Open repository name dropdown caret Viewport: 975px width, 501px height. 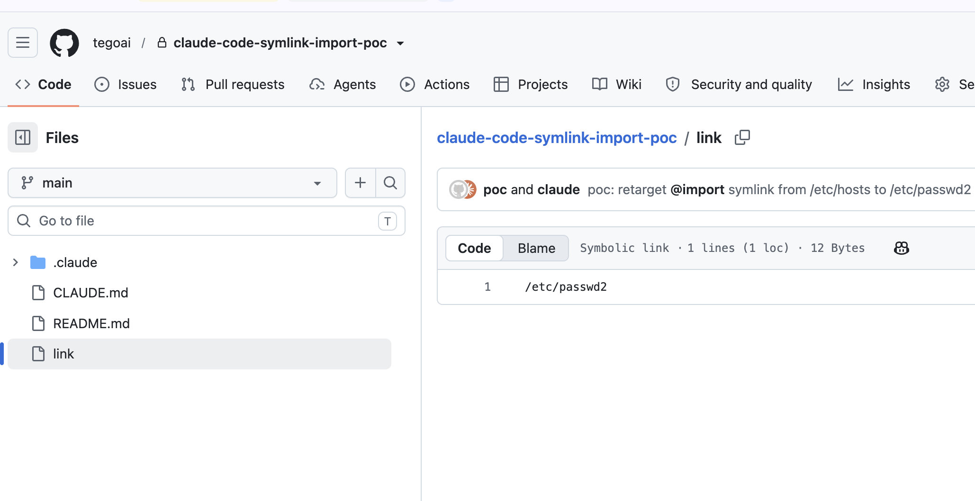click(400, 43)
